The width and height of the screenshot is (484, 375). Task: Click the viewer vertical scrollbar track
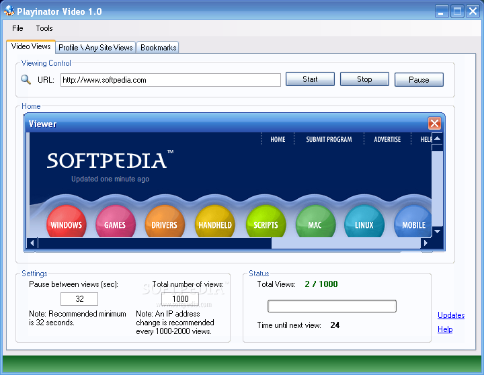(x=437, y=188)
